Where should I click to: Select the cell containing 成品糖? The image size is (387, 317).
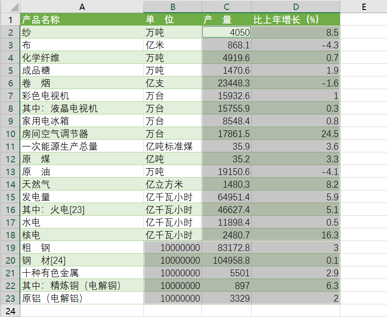tap(82, 70)
